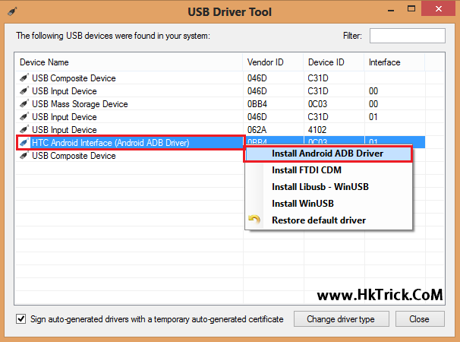Viewport: 460px width, 342px height.
Task: Select USB Mass Storage Device row
Action: coord(220,104)
